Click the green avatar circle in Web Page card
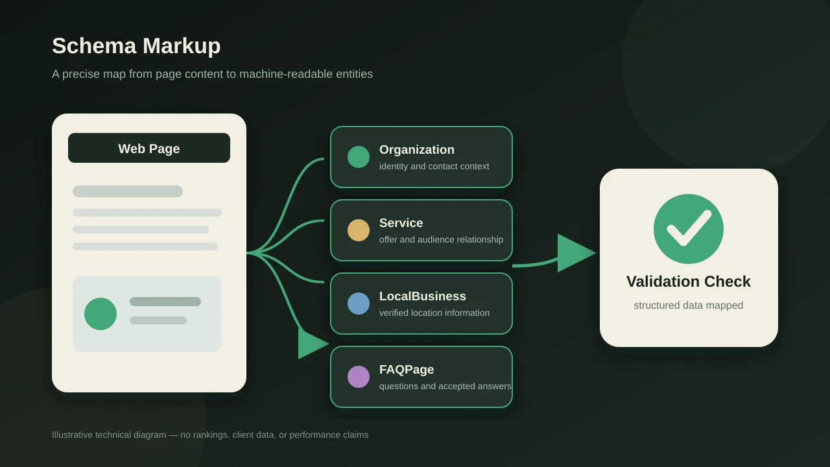 coord(101,314)
